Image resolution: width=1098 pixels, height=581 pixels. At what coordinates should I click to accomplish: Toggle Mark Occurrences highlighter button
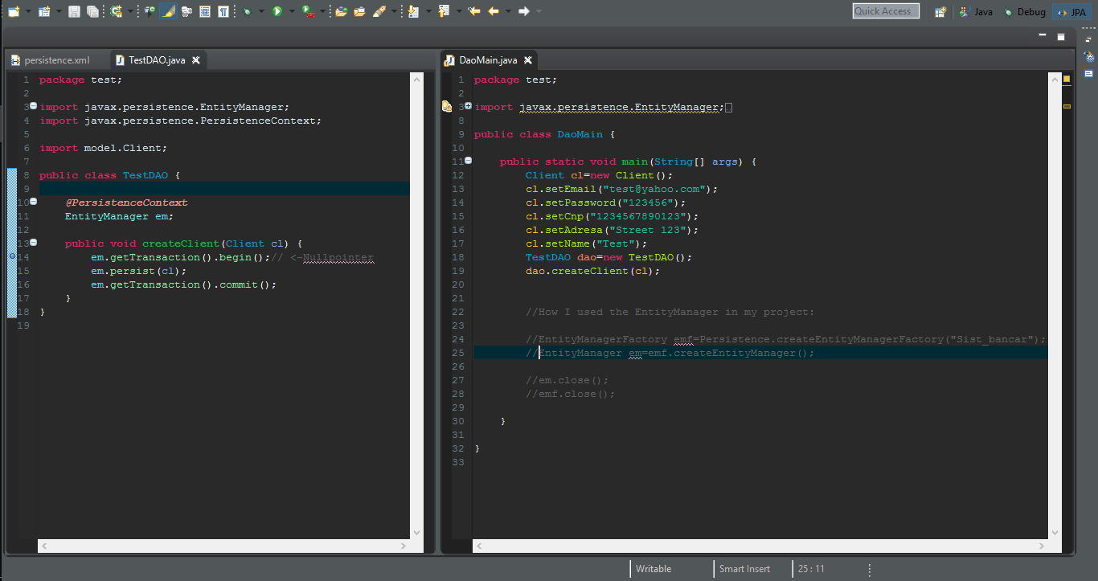point(168,11)
